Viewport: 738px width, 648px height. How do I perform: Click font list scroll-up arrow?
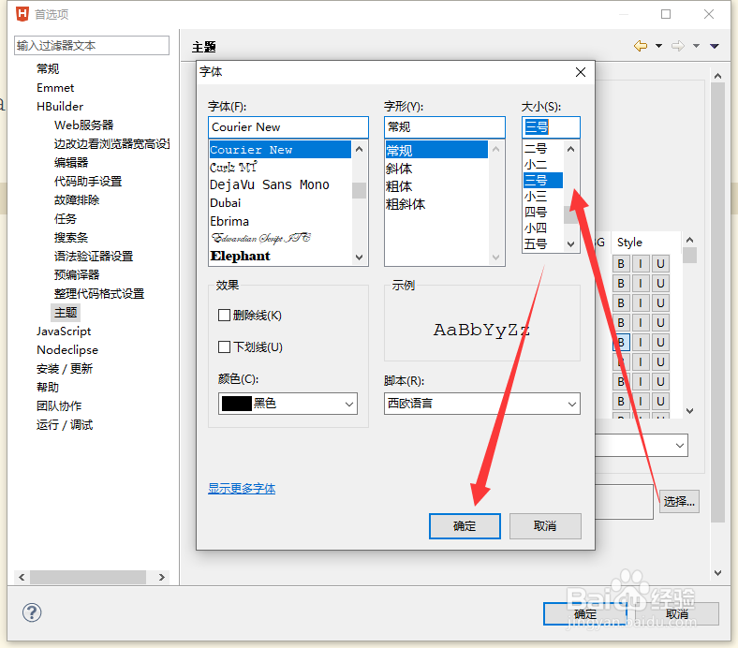coord(359,149)
